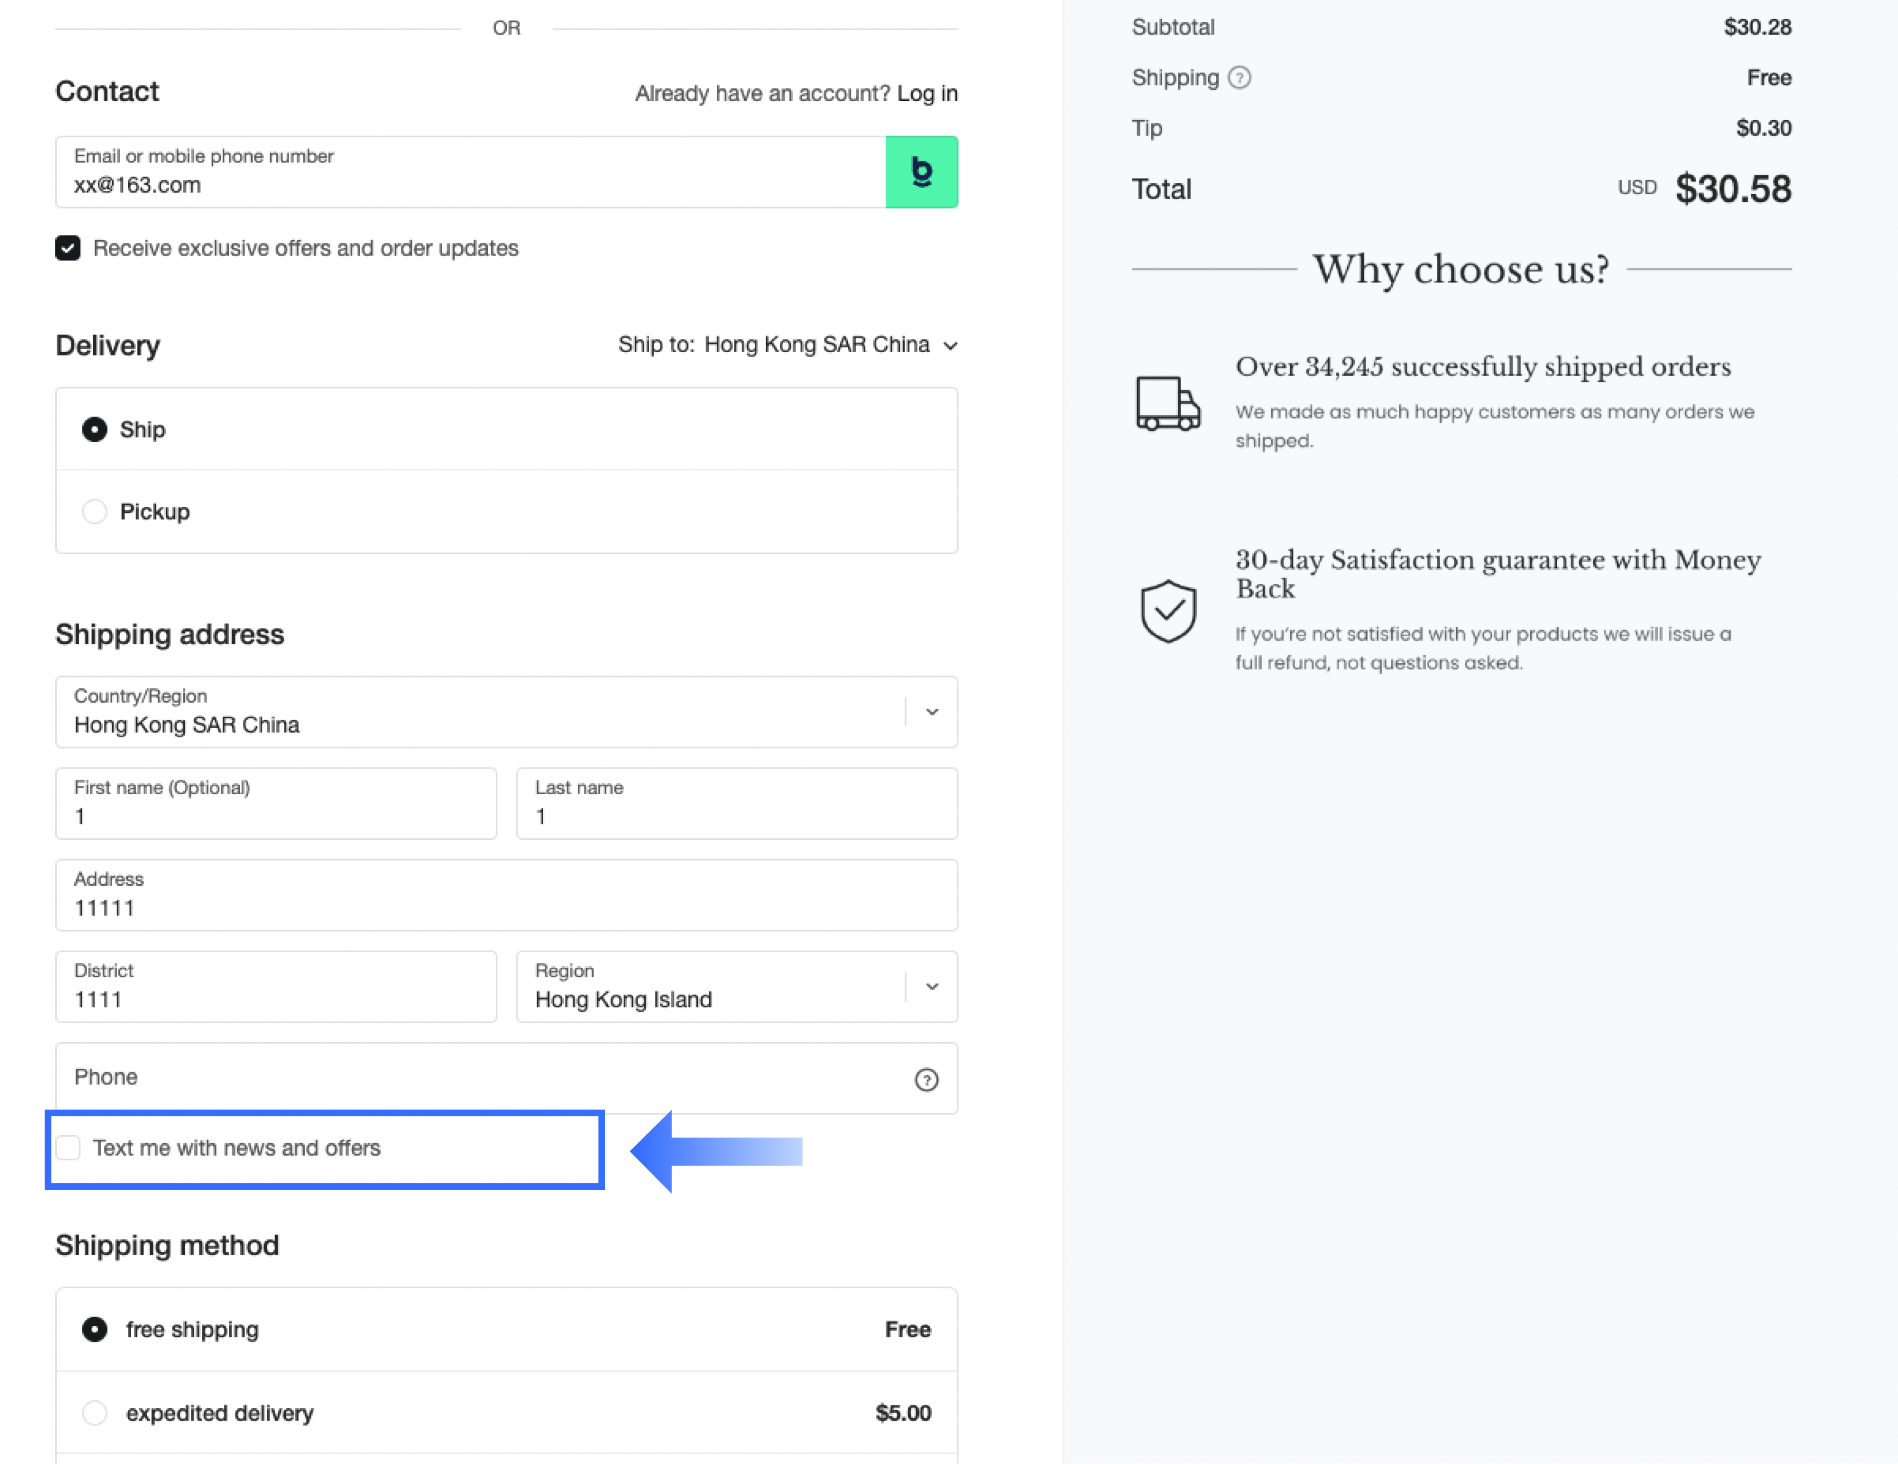Image resolution: width=1898 pixels, height=1464 pixels.
Task: Focus the Phone input field
Action: pos(507,1078)
